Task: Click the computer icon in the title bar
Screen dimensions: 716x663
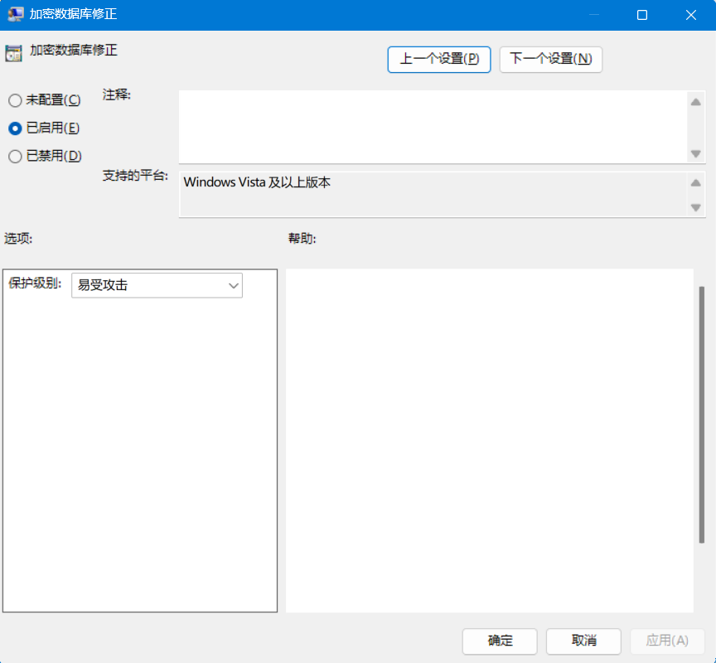Action: tap(15, 14)
